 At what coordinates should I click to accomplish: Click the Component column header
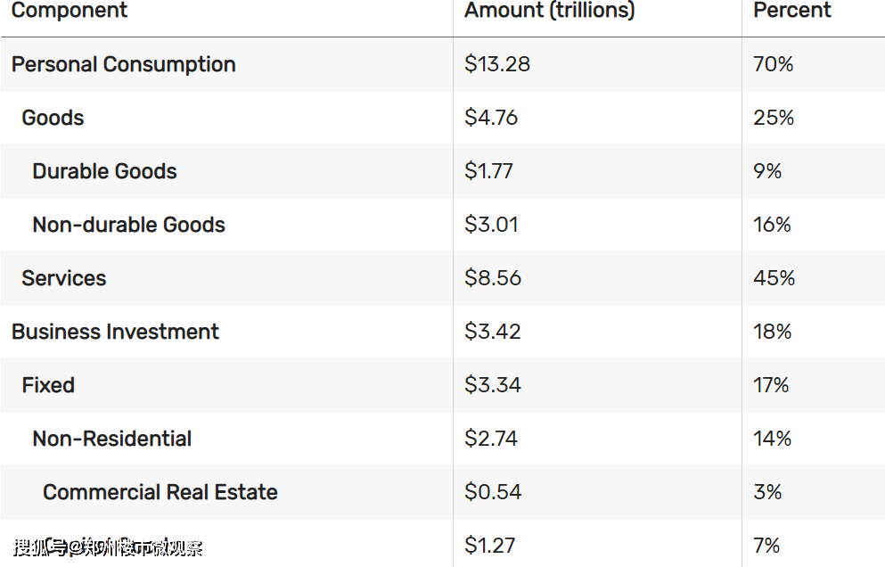tap(70, 10)
